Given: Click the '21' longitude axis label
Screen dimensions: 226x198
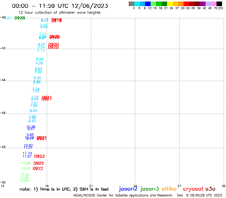Looking at the screenshot, I should coord(91,186).
